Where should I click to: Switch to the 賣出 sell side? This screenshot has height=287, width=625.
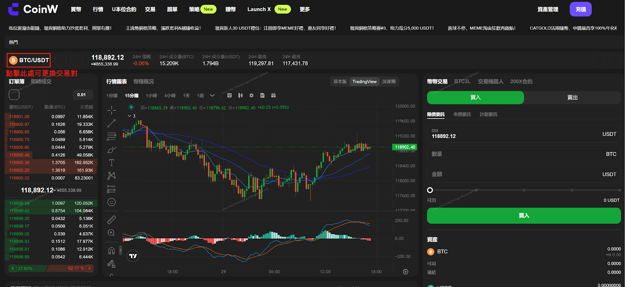(572, 97)
